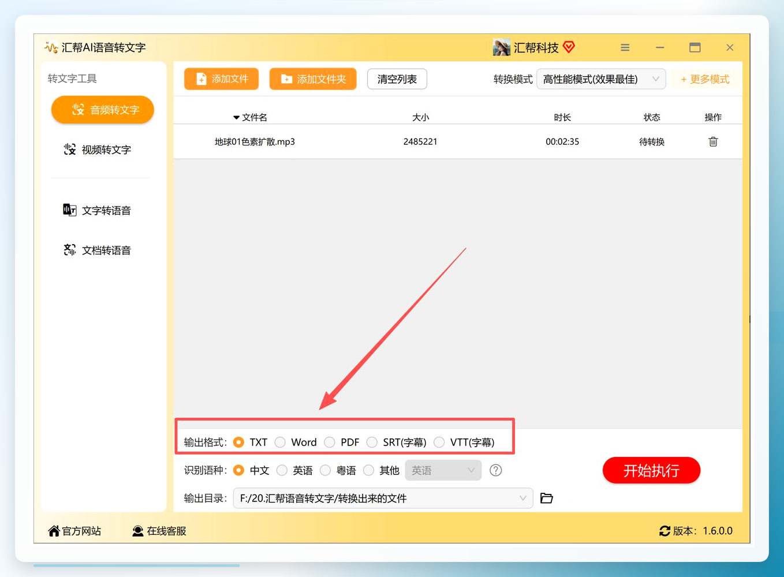
Task: Click 清空列表 to clear the list
Action: tap(397, 79)
